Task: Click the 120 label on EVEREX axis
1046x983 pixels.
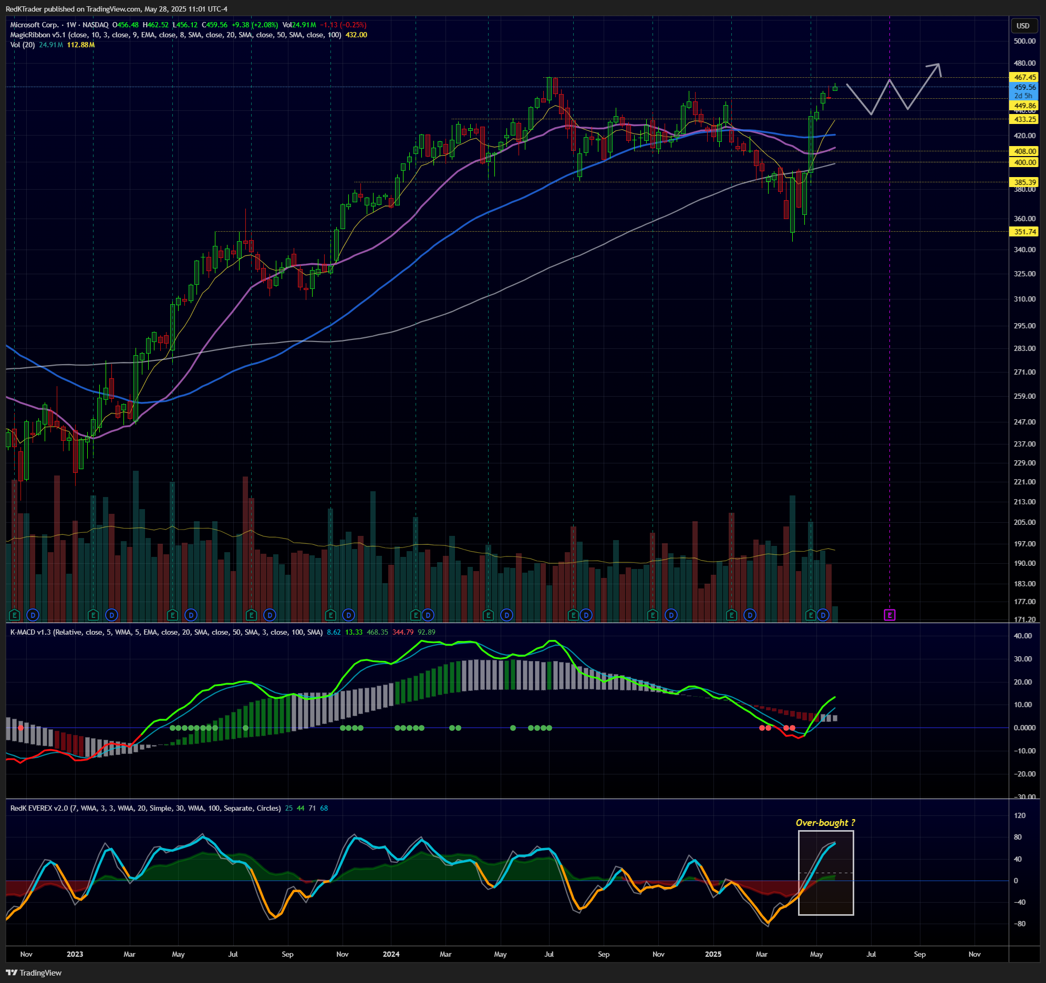Action: (1020, 815)
